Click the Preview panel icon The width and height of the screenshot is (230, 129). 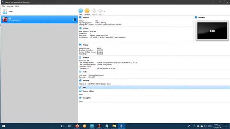pyautogui.click(x=196, y=17)
